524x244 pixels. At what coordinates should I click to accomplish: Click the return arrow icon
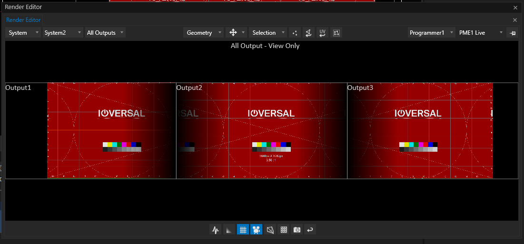click(x=310, y=230)
